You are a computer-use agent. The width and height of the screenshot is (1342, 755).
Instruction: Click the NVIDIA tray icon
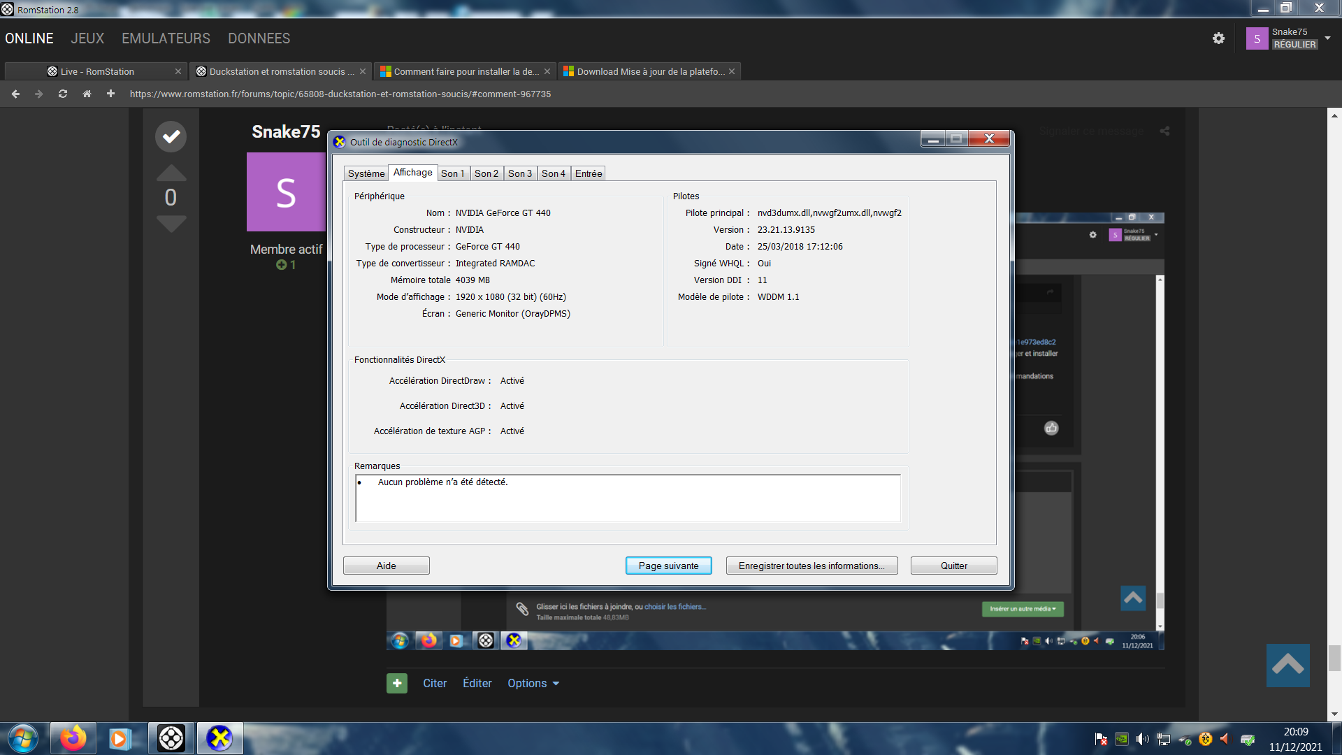point(1122,739)
